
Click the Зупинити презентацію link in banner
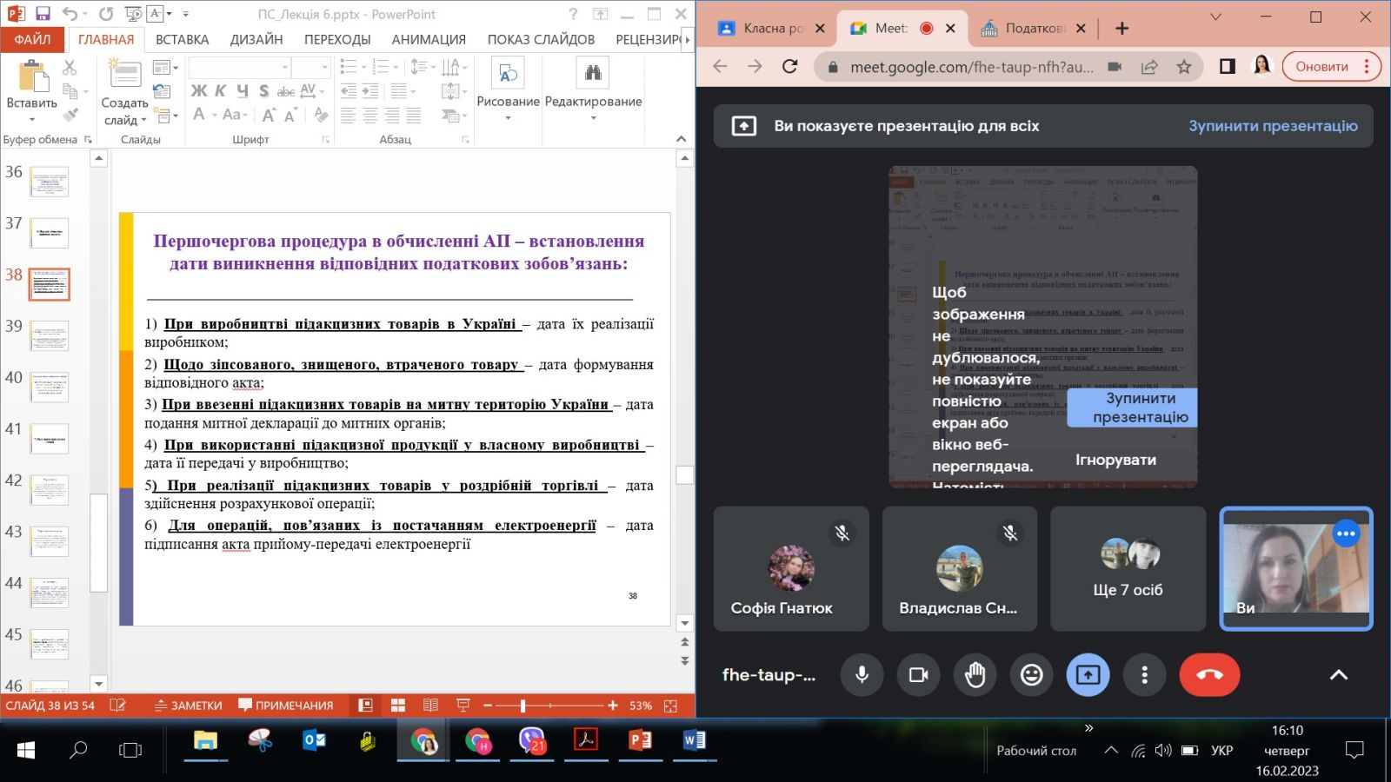(1273, 126)
